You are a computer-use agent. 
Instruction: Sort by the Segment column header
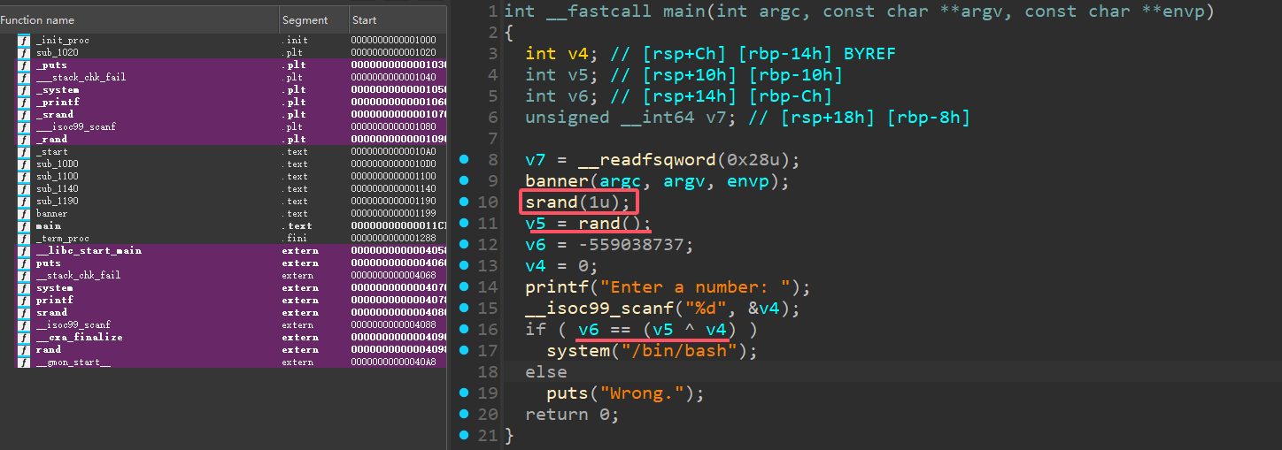click(305, 20)
